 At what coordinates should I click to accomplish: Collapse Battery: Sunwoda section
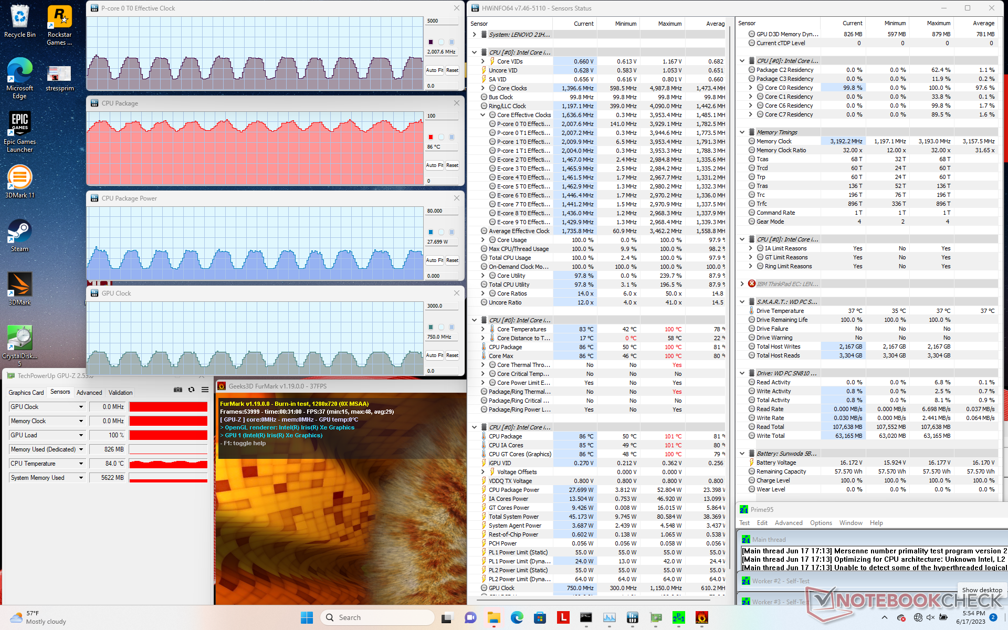[742, 454]
